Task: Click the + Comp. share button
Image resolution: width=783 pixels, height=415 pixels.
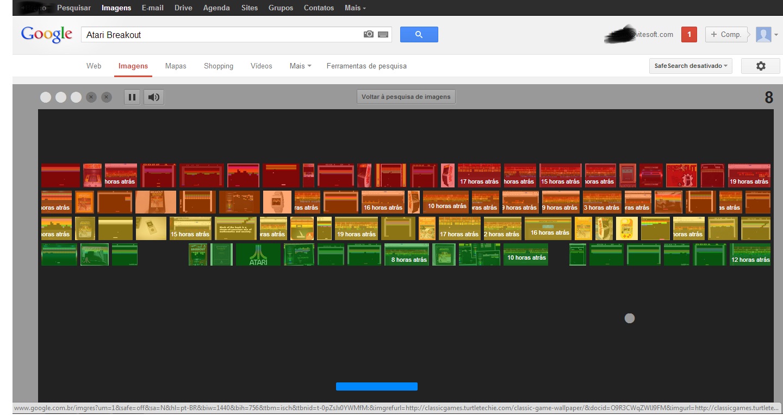Action: [726, 34]
